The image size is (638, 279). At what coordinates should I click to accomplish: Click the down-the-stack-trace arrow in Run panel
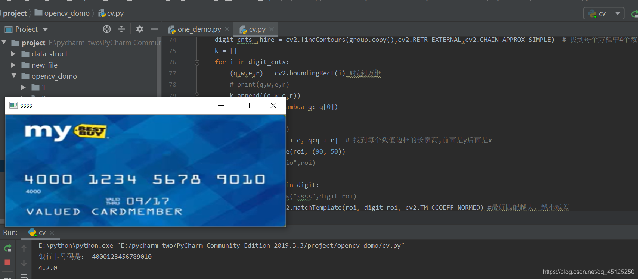[24, 263]
